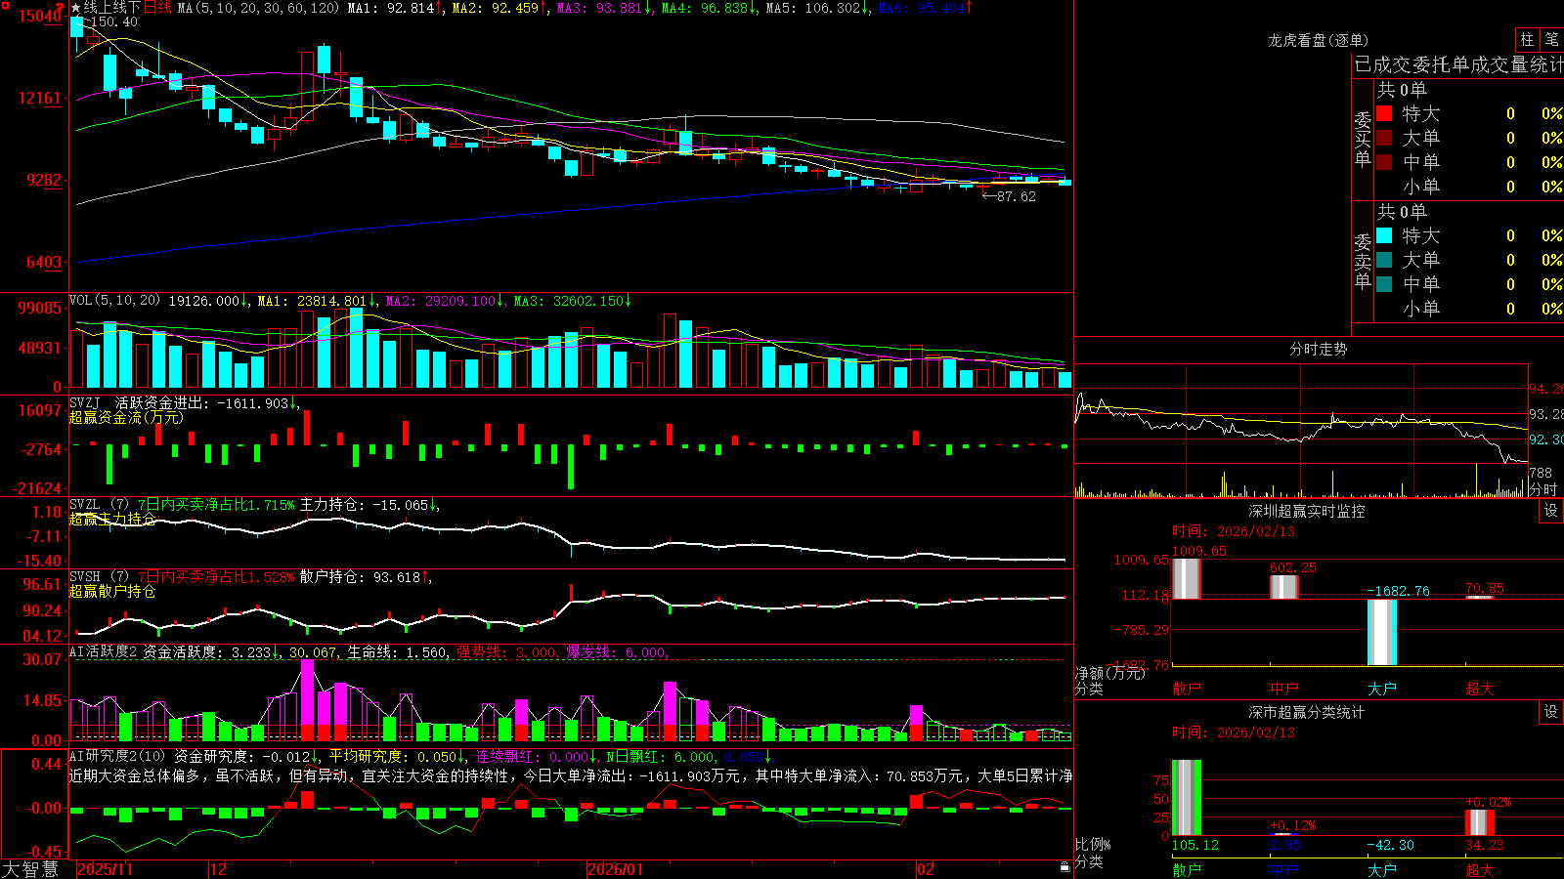This screenshot has height=879, width=1564.
Task: Switch order view to 笔 mode
Action: pos(1551,40)
